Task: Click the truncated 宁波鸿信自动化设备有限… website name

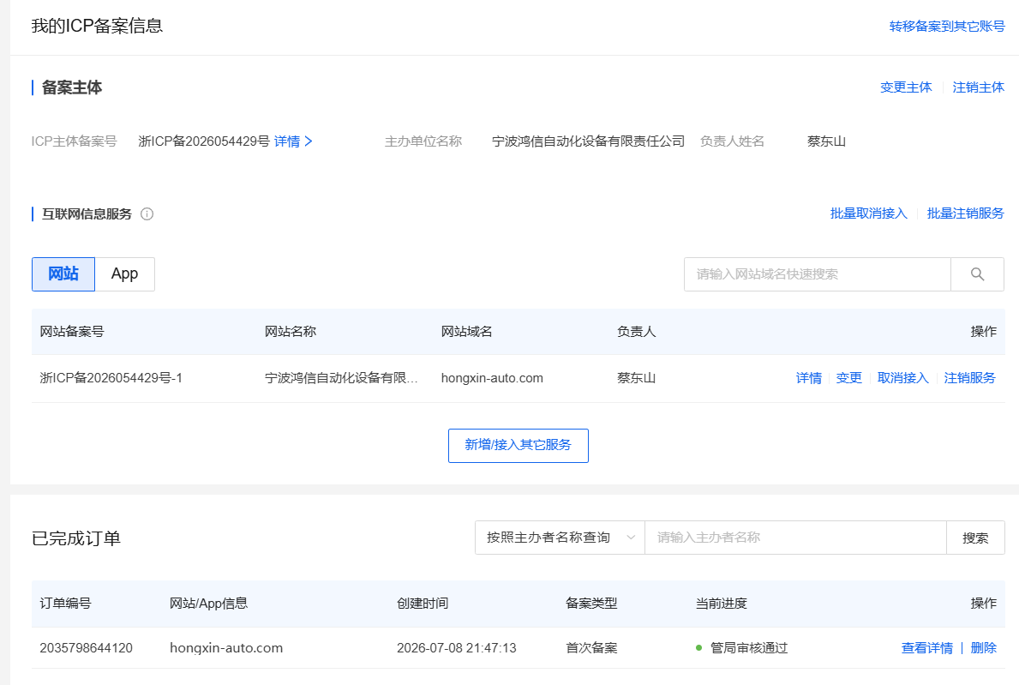Action: coord(341,378)
